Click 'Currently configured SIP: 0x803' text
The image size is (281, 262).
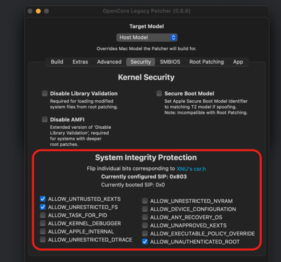(144, 176)
